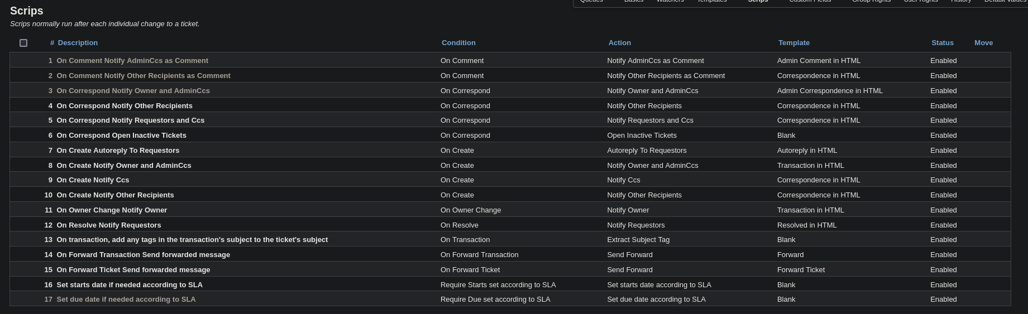
Task: Open the scrip about adding subject tags
Action: click(192, 240)
